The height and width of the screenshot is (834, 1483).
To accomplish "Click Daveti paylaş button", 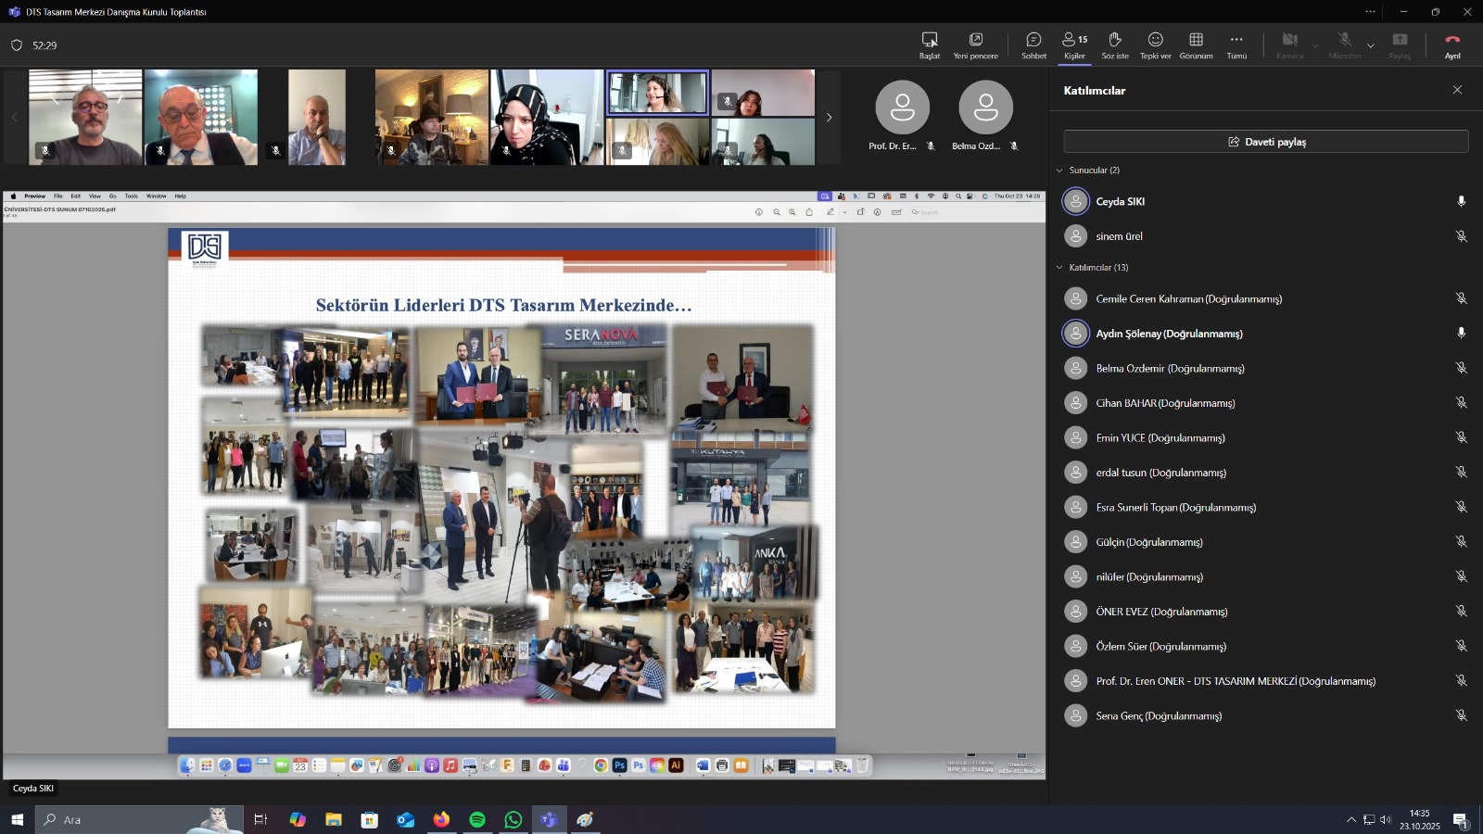I will pos(1265,142).
